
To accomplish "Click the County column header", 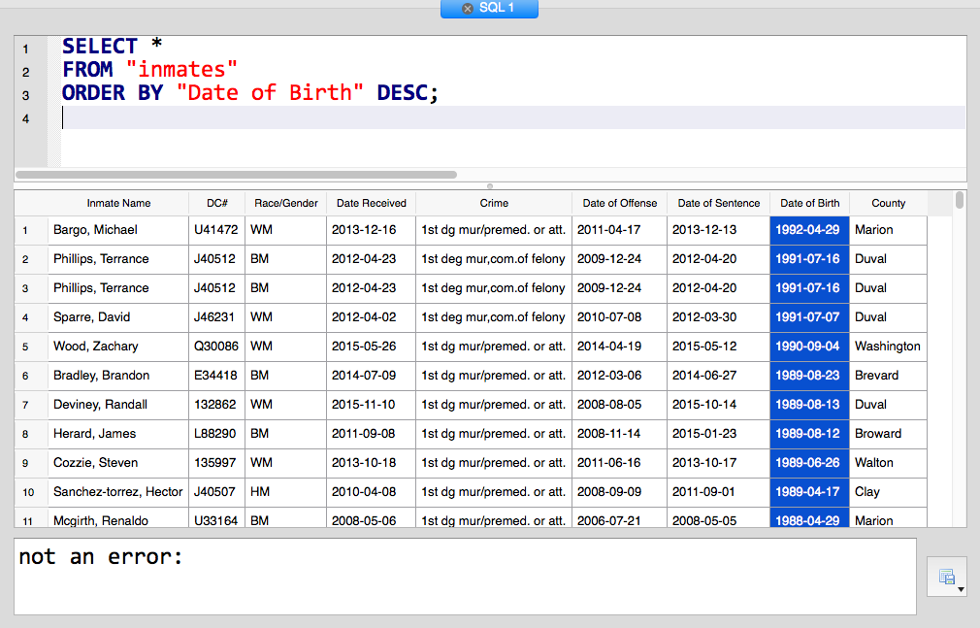I will coord(888,203).
